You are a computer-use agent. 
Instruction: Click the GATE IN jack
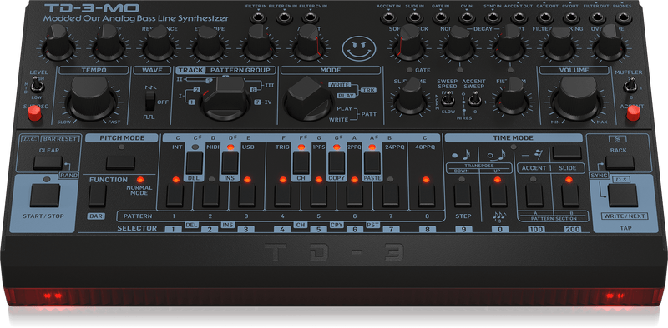(x=441, y=17)
